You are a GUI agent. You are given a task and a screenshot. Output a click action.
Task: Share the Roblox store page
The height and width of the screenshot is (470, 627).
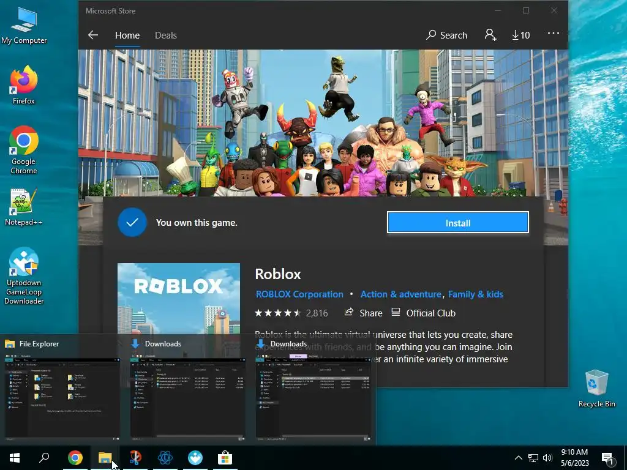point(363,313)
